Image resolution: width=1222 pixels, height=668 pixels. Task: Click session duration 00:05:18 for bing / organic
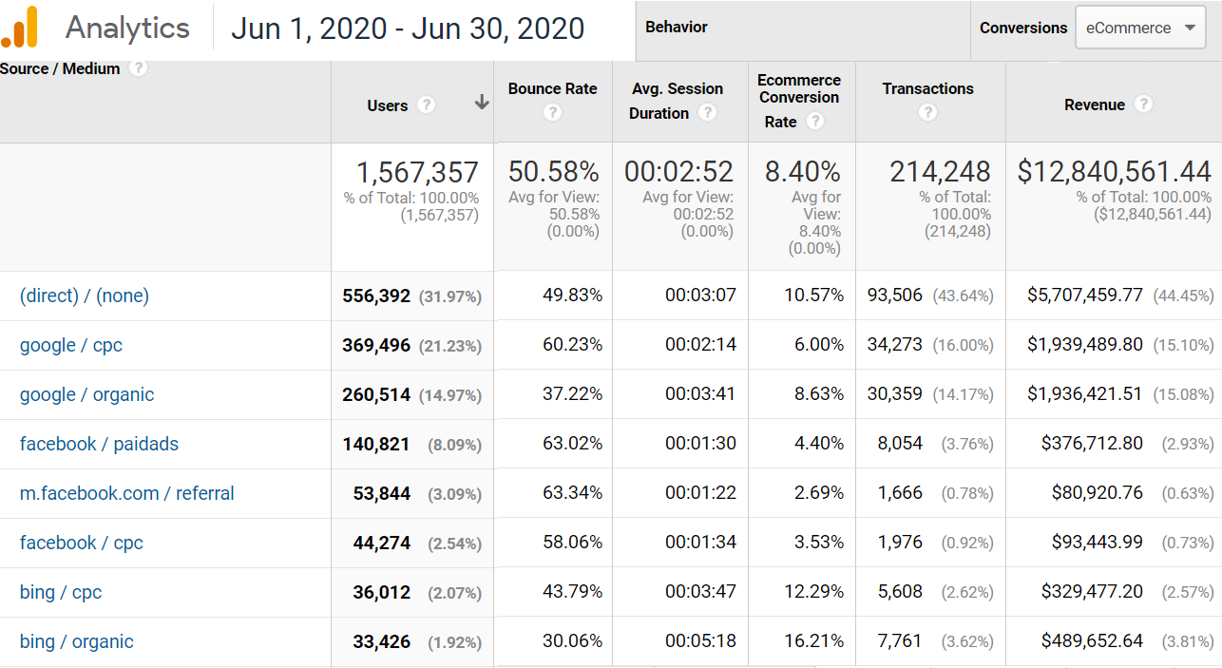[x=700, y=641]
